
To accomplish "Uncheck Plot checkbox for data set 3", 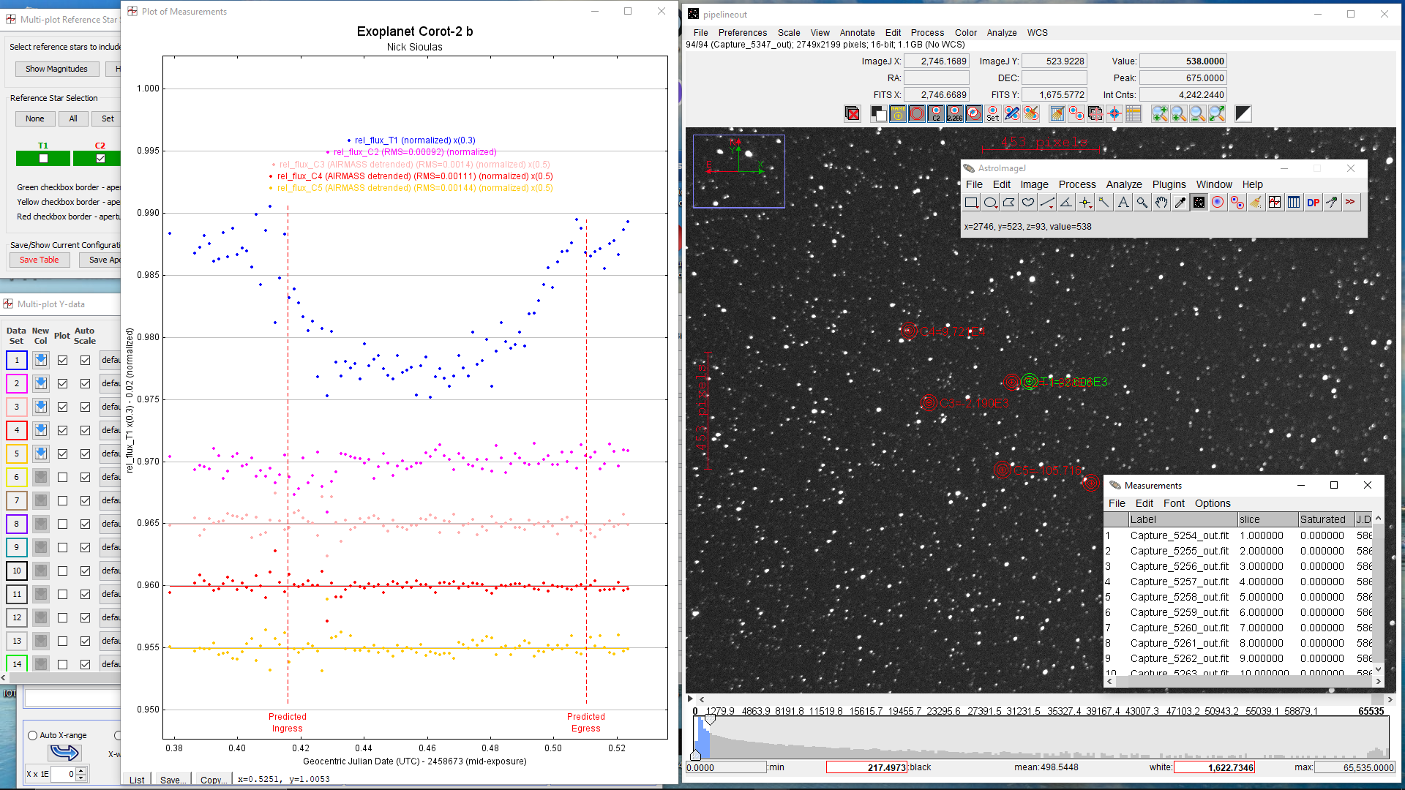I will pos(63,407).
